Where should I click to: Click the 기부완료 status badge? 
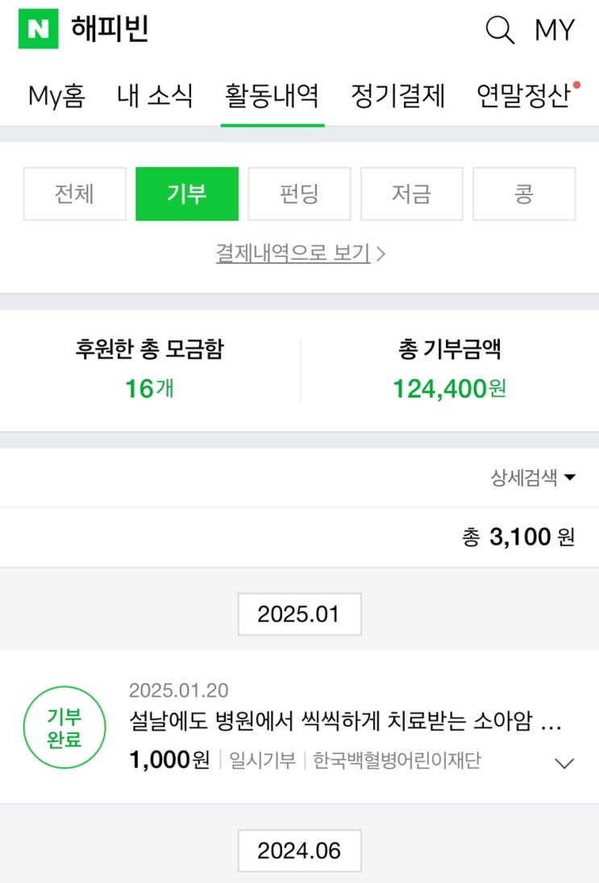[x=64, y=727]
